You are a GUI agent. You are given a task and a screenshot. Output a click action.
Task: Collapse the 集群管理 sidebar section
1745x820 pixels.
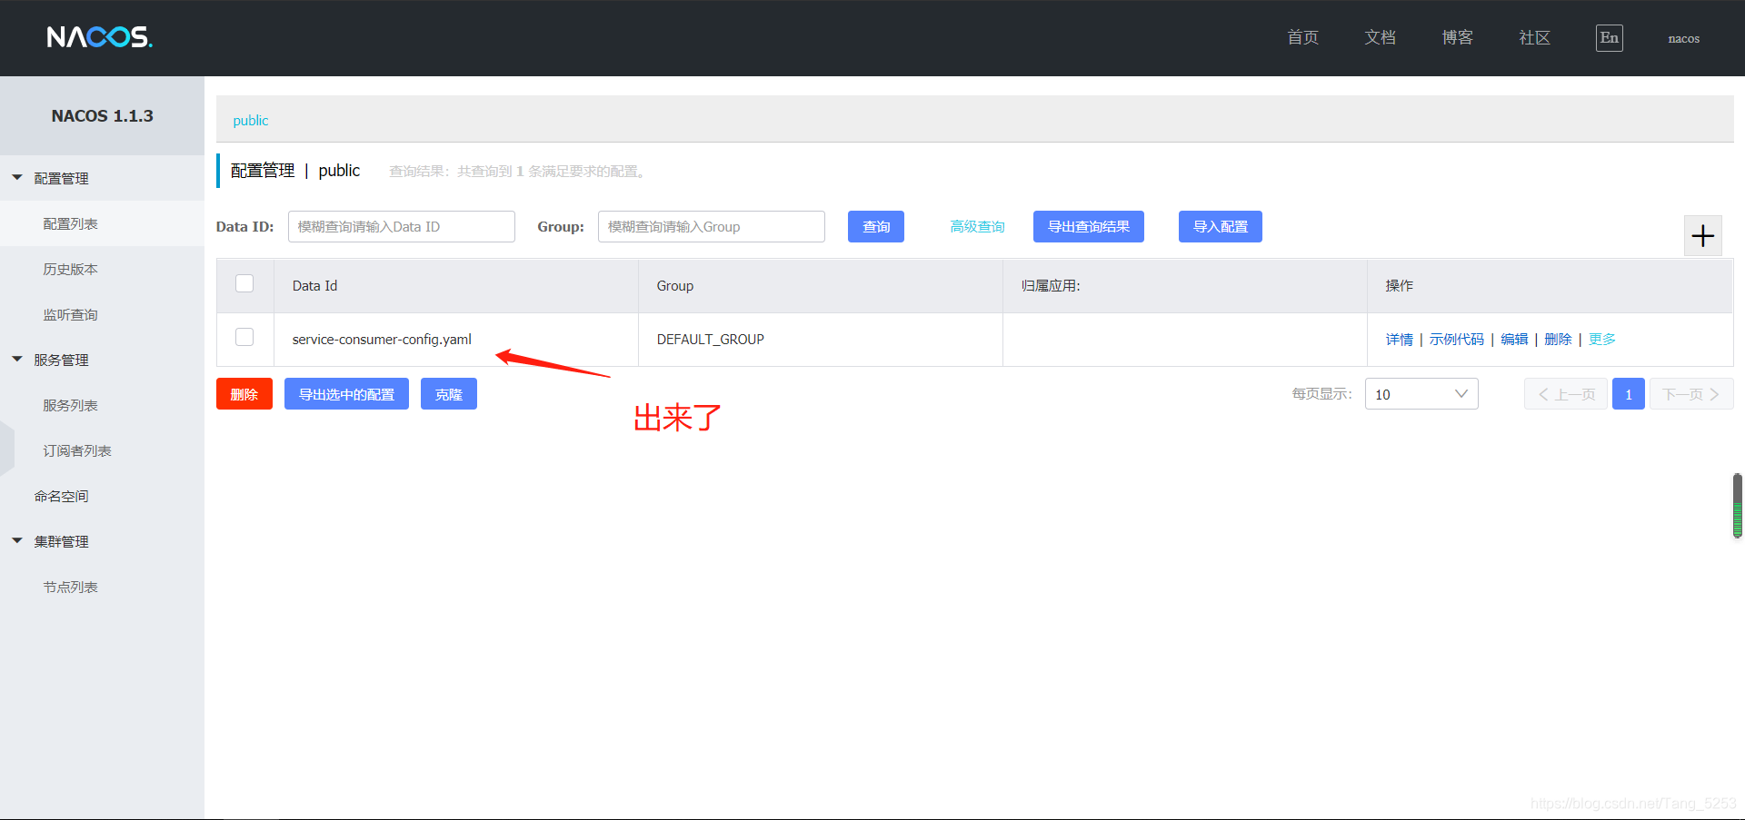coord(17,541)
